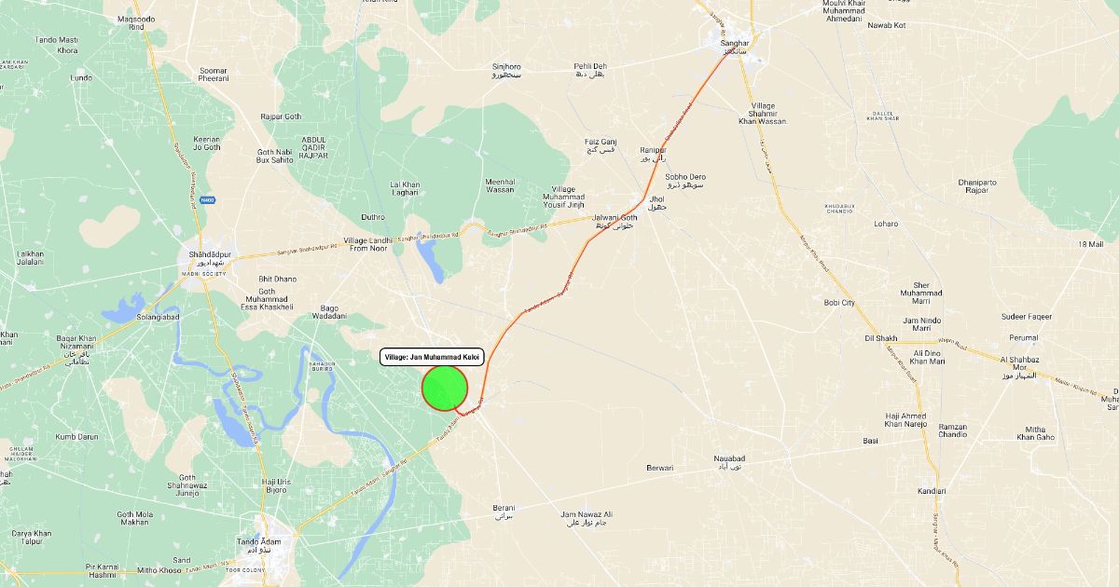Viewport: 1119px width, 587px height.
Task: Click the Dil Shakh label
Action: 881,338
